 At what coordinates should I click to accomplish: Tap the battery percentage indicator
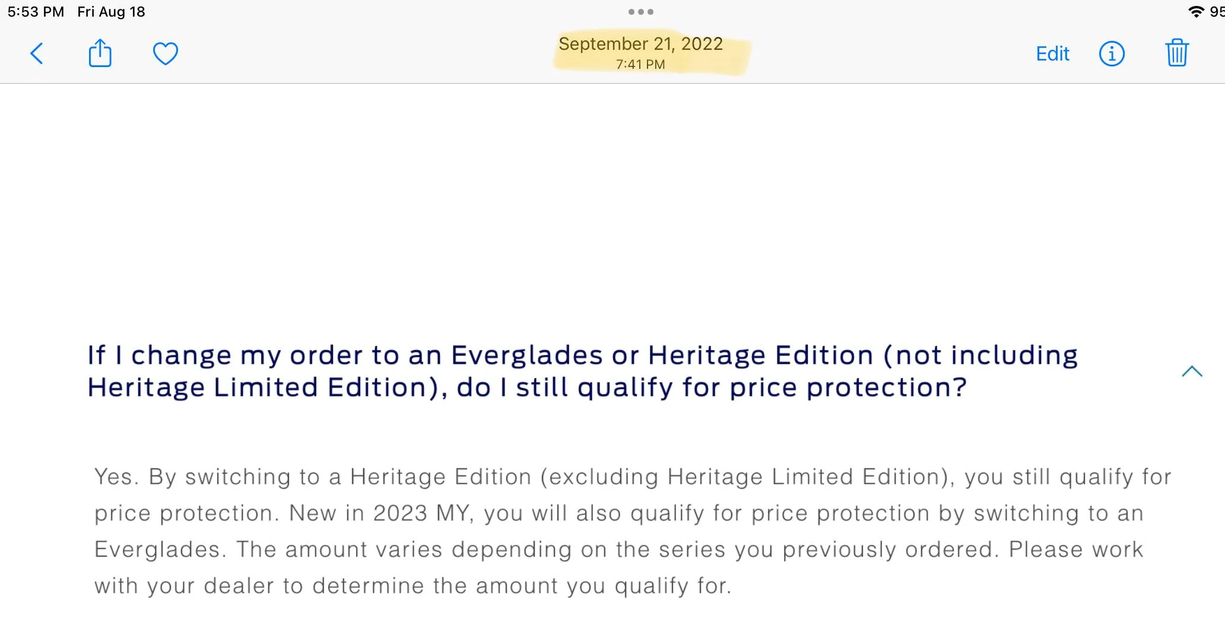(1217, 12)
